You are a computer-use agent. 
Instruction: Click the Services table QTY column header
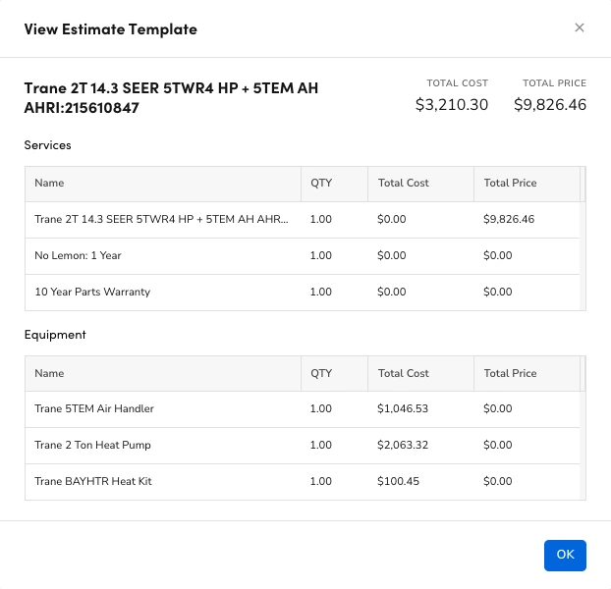334,184
